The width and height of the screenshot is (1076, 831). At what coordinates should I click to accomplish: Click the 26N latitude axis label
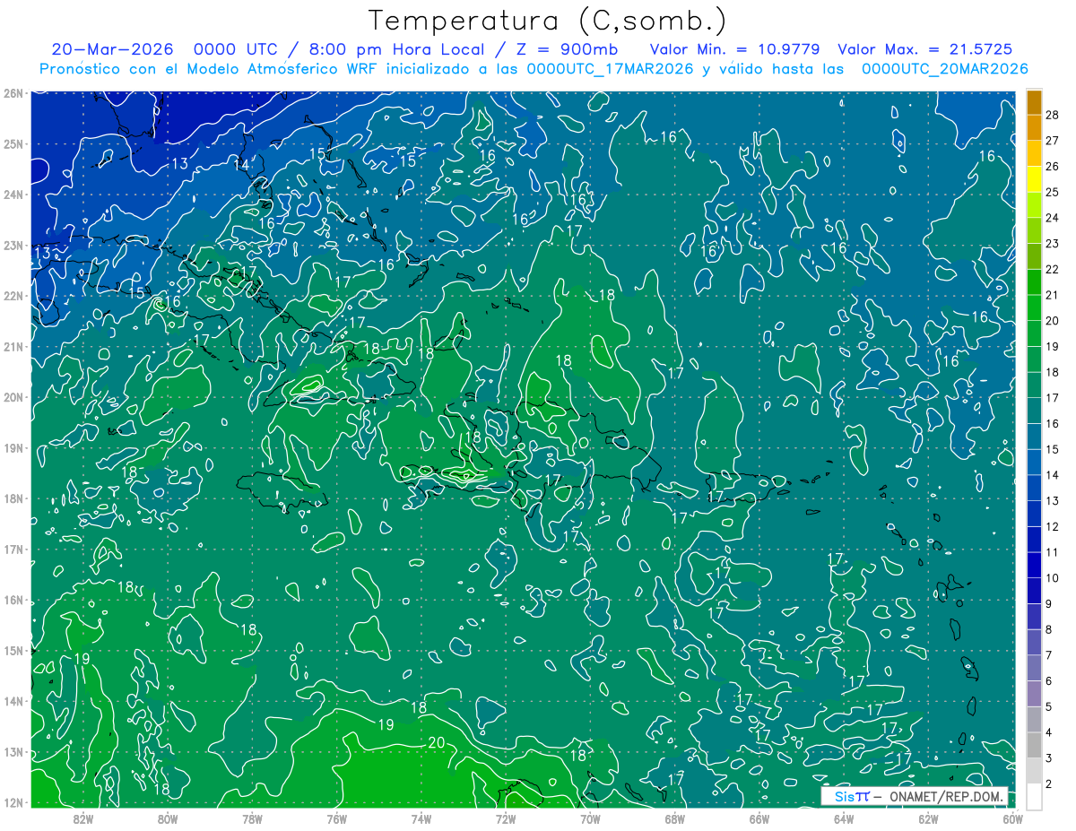point(13,93)
